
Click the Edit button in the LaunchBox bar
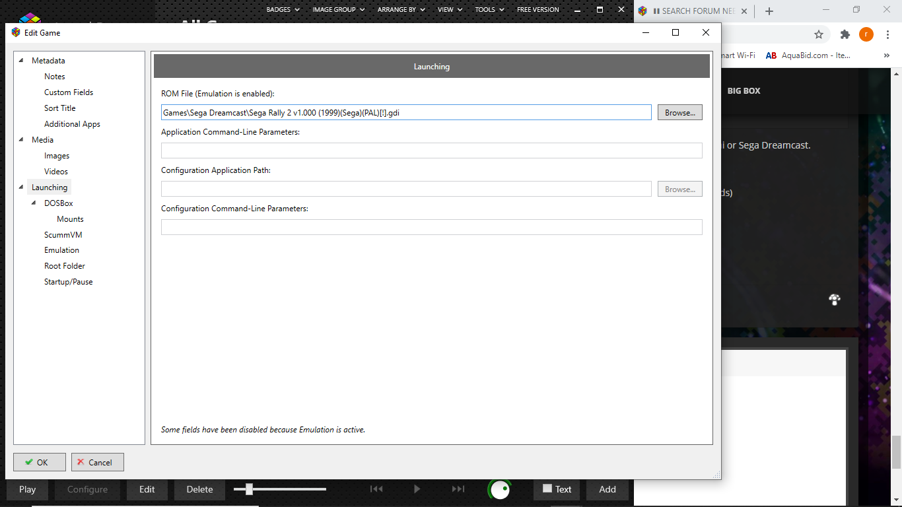(147, 489)
